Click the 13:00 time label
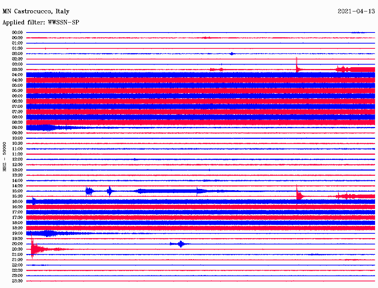 point(17,170)
